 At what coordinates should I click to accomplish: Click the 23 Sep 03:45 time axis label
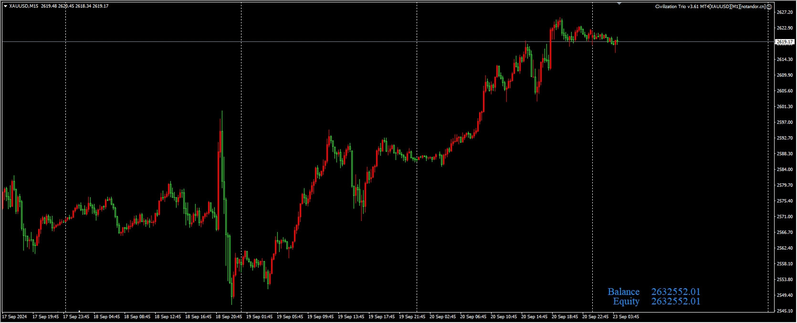(x=626, y=316)
